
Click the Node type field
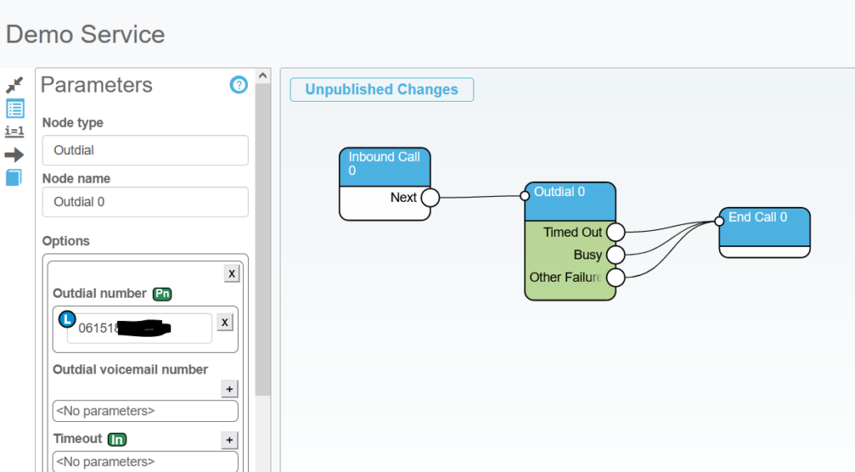[145, 150]
